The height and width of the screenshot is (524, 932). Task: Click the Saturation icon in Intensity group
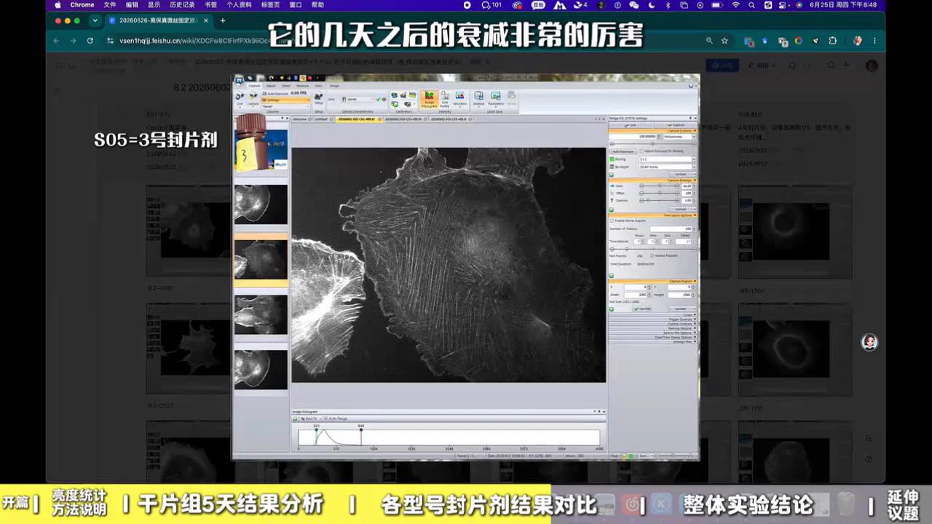[459, 99]
